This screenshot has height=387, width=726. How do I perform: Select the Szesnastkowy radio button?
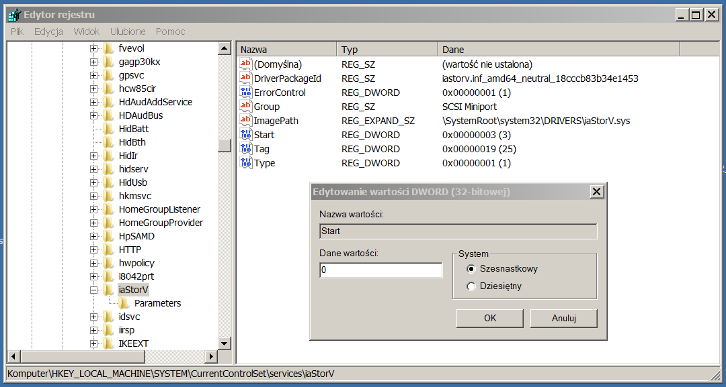[x=471, y=269]
